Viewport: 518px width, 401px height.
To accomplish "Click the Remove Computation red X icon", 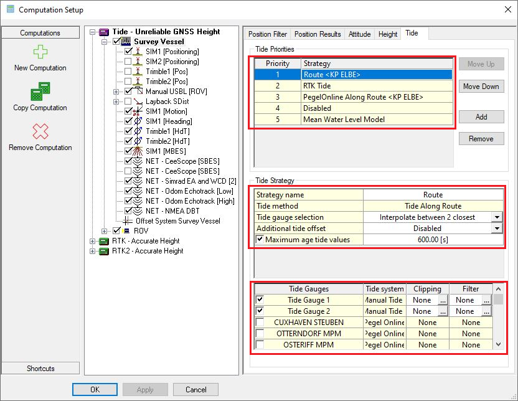I will (x=40, y=131).
